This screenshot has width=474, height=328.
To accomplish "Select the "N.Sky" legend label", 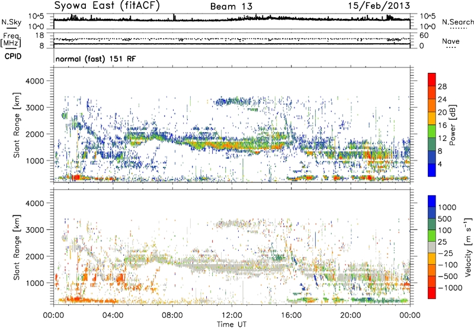I will click(11, 22).
